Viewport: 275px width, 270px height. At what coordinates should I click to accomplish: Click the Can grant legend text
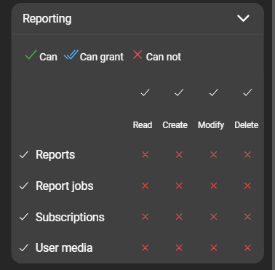(x=102, y=57)
